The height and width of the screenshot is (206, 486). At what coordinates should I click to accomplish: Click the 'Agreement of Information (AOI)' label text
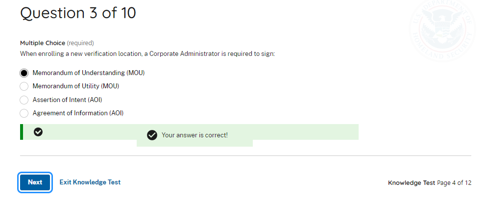78,113
